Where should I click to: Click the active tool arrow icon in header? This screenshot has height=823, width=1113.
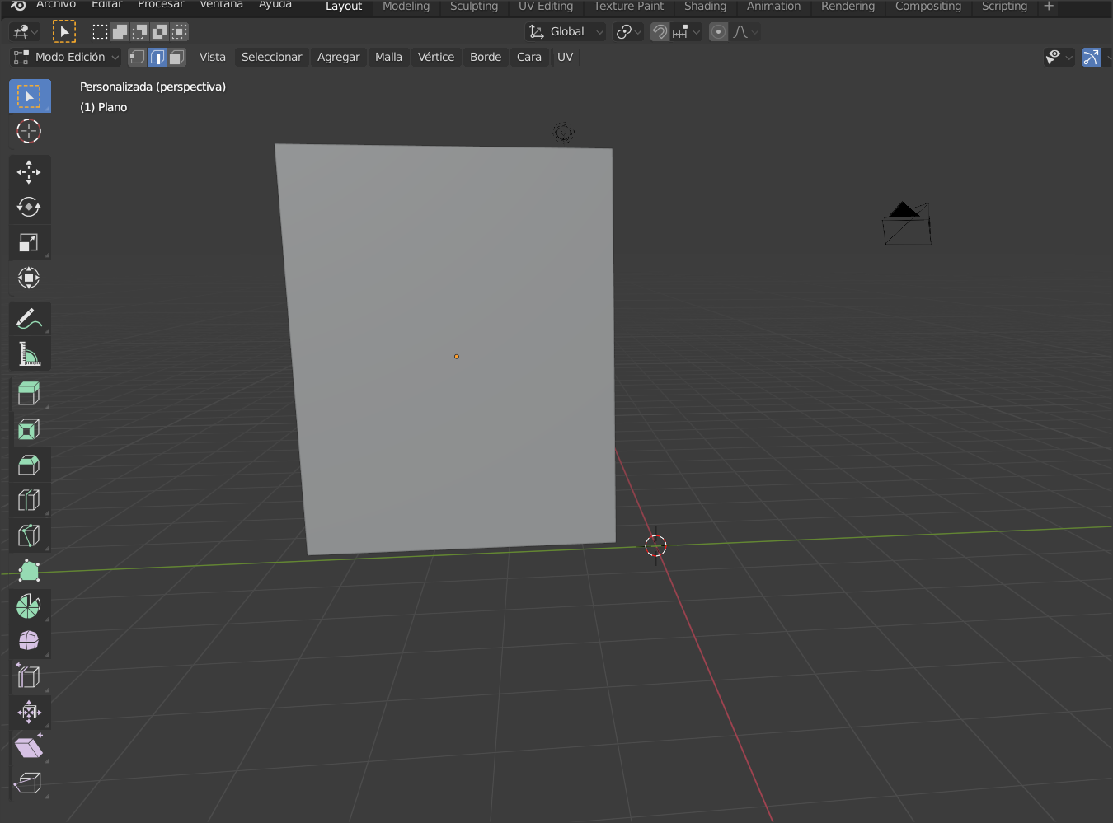point(63,31)
